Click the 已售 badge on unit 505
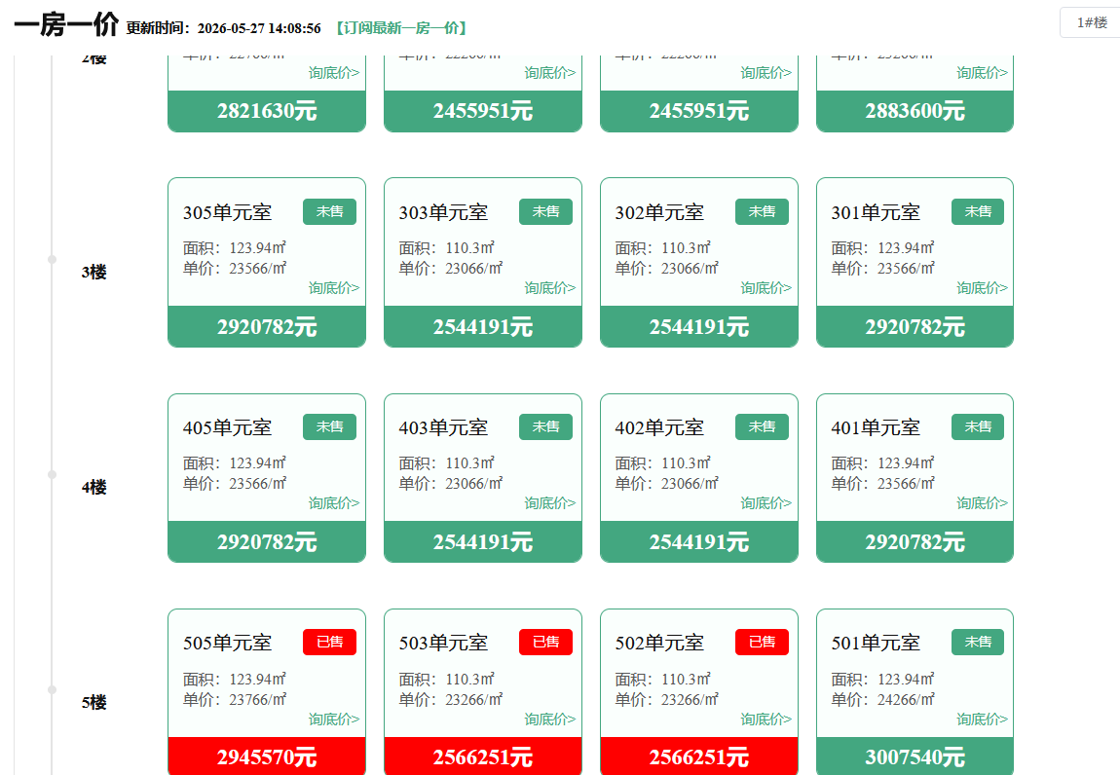This screenshot has height=775, width=1120. 329,642
